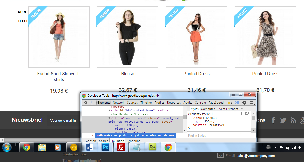304x162 pixels.
Task: Open first Chrome icon on taskbar
Action: point(27,148)
